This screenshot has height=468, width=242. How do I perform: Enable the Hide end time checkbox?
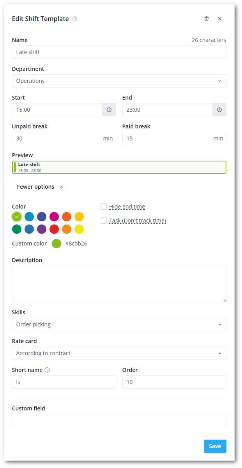(x=104, y=207)
